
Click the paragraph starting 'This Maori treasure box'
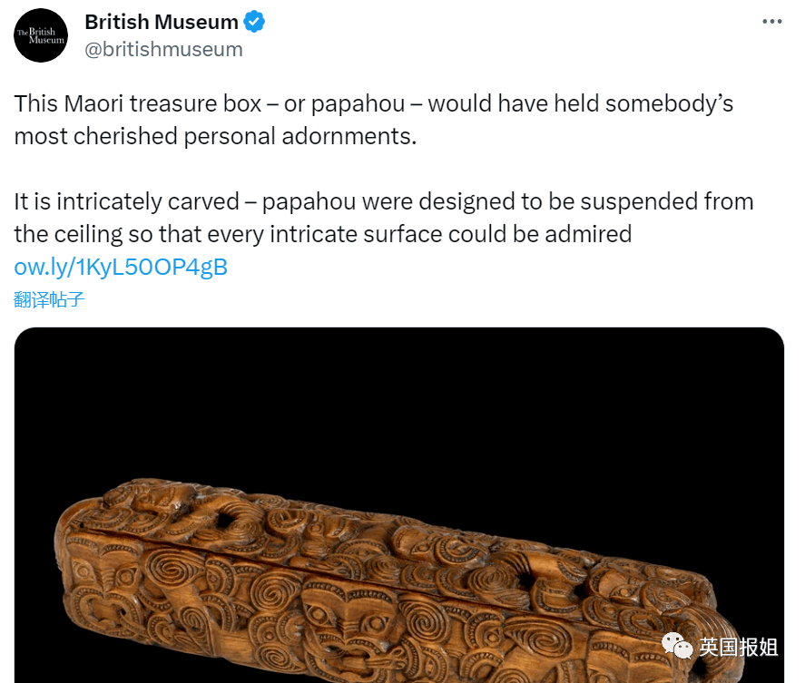click(x=373, y=120)
